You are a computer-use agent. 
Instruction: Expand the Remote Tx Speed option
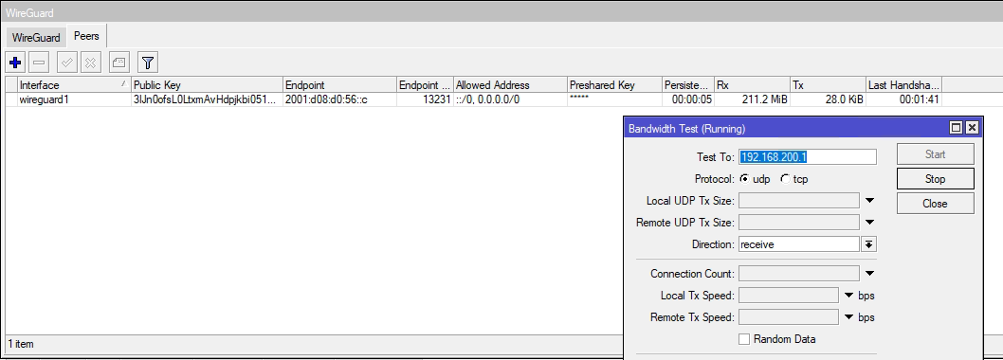(x=848, y=317)
